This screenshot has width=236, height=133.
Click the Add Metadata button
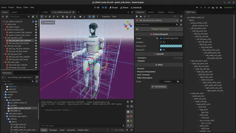[x=159, y=87]
